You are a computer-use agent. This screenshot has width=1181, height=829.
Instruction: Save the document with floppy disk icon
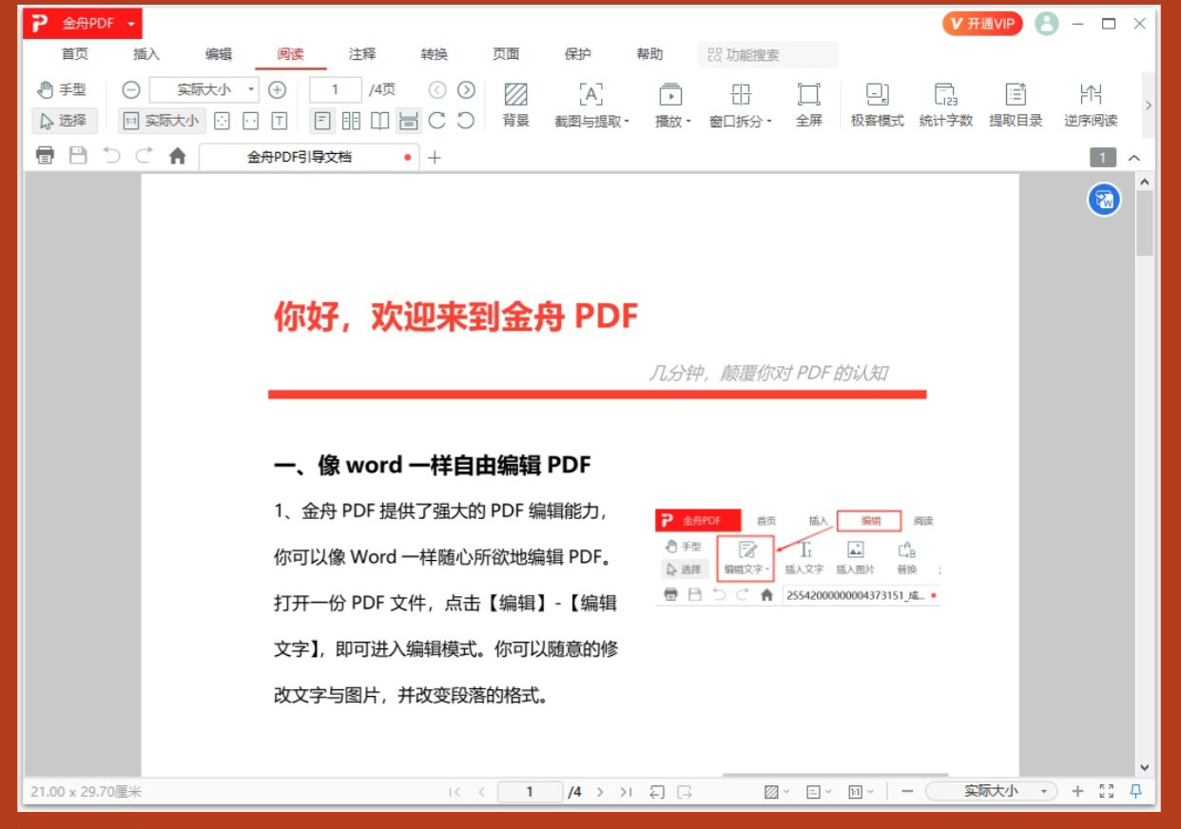(79, 156)
